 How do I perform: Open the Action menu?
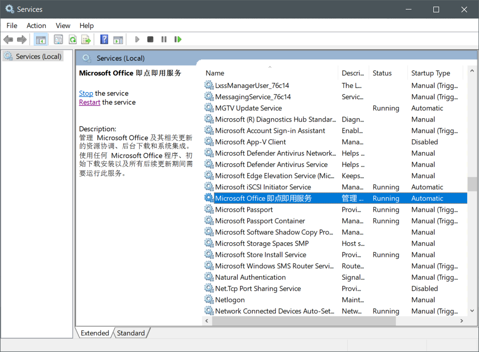pyautogui.click(x=36, y=26)
